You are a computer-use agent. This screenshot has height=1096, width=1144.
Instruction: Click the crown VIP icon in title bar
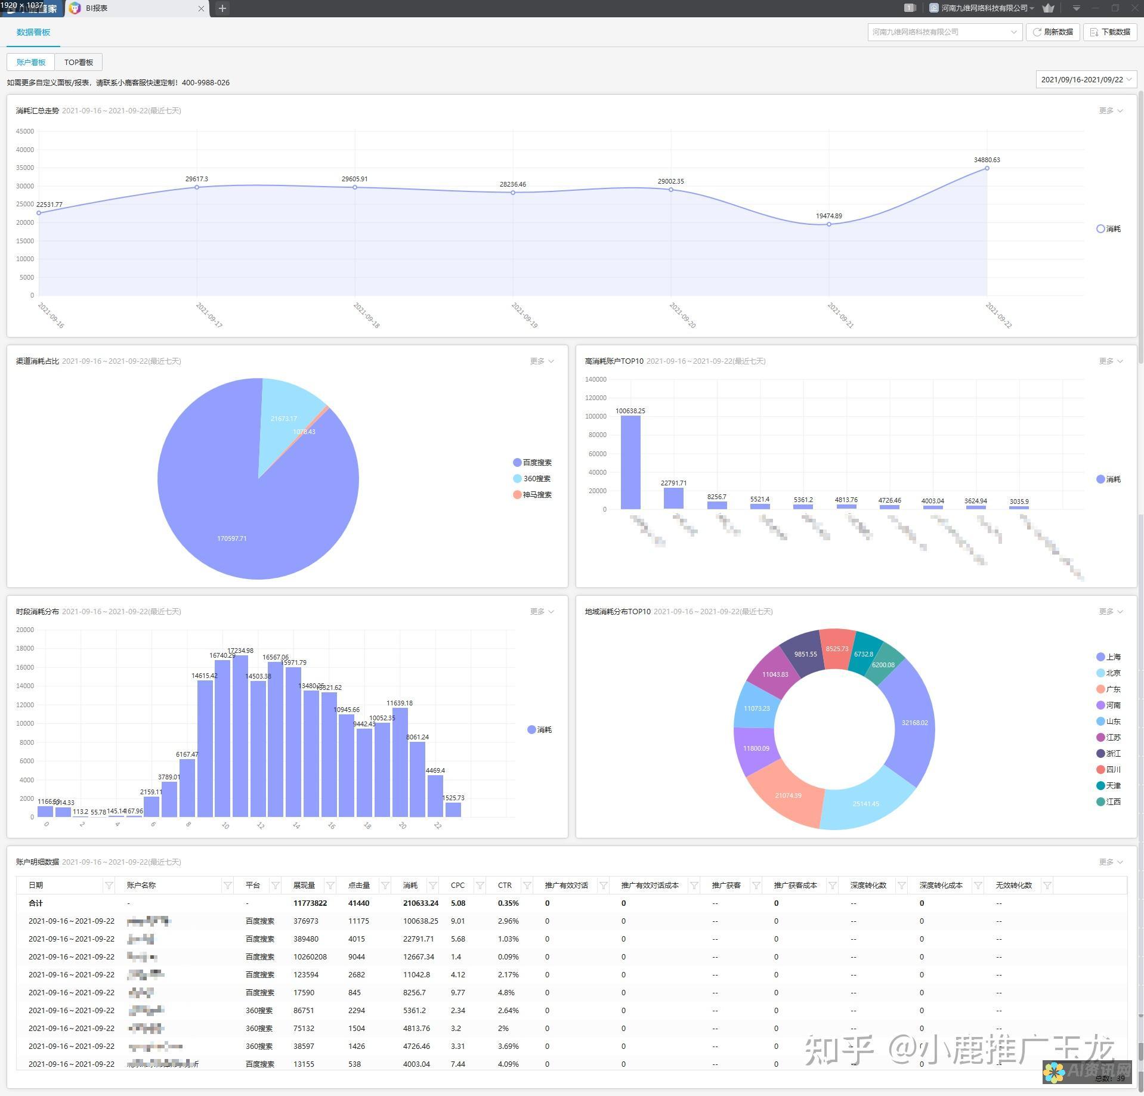[x=1048, y=8]
